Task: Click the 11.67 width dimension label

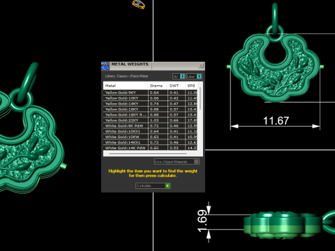Action: click(x=276, y=121)
